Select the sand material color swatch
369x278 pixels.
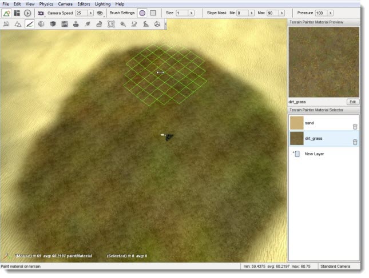pyautogui.click(x=296, y=123)
